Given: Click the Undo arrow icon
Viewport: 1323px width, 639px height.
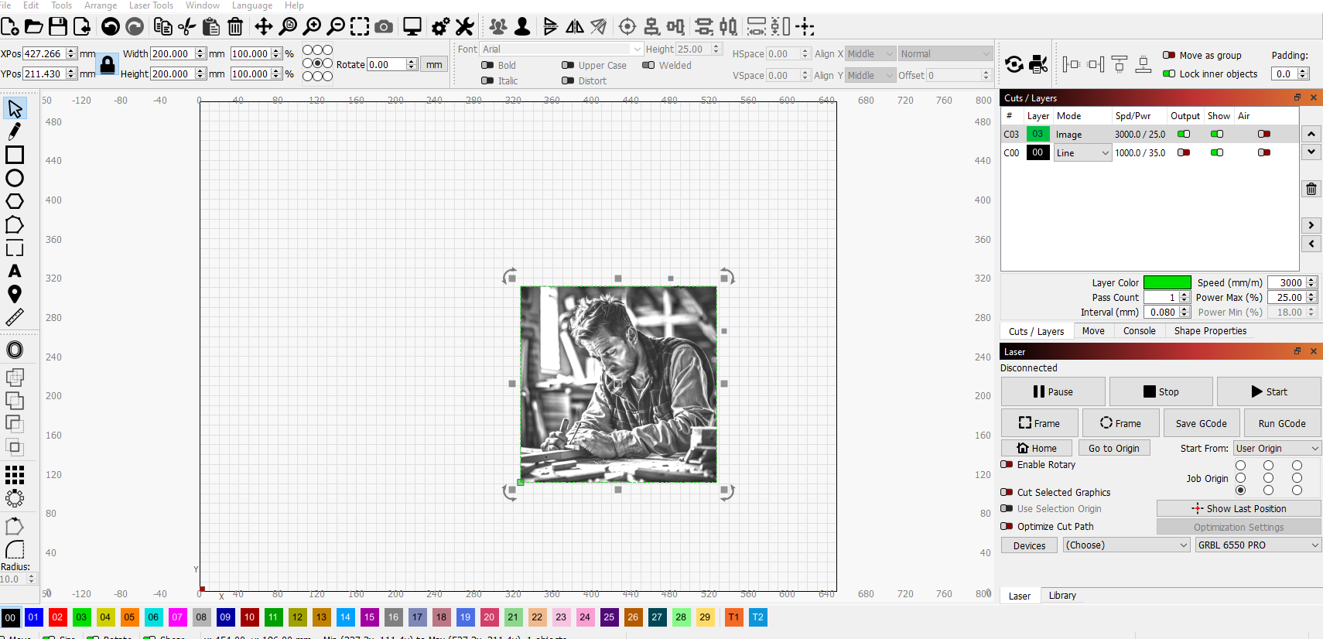Looking at the screenshot, I should point(111,27).
